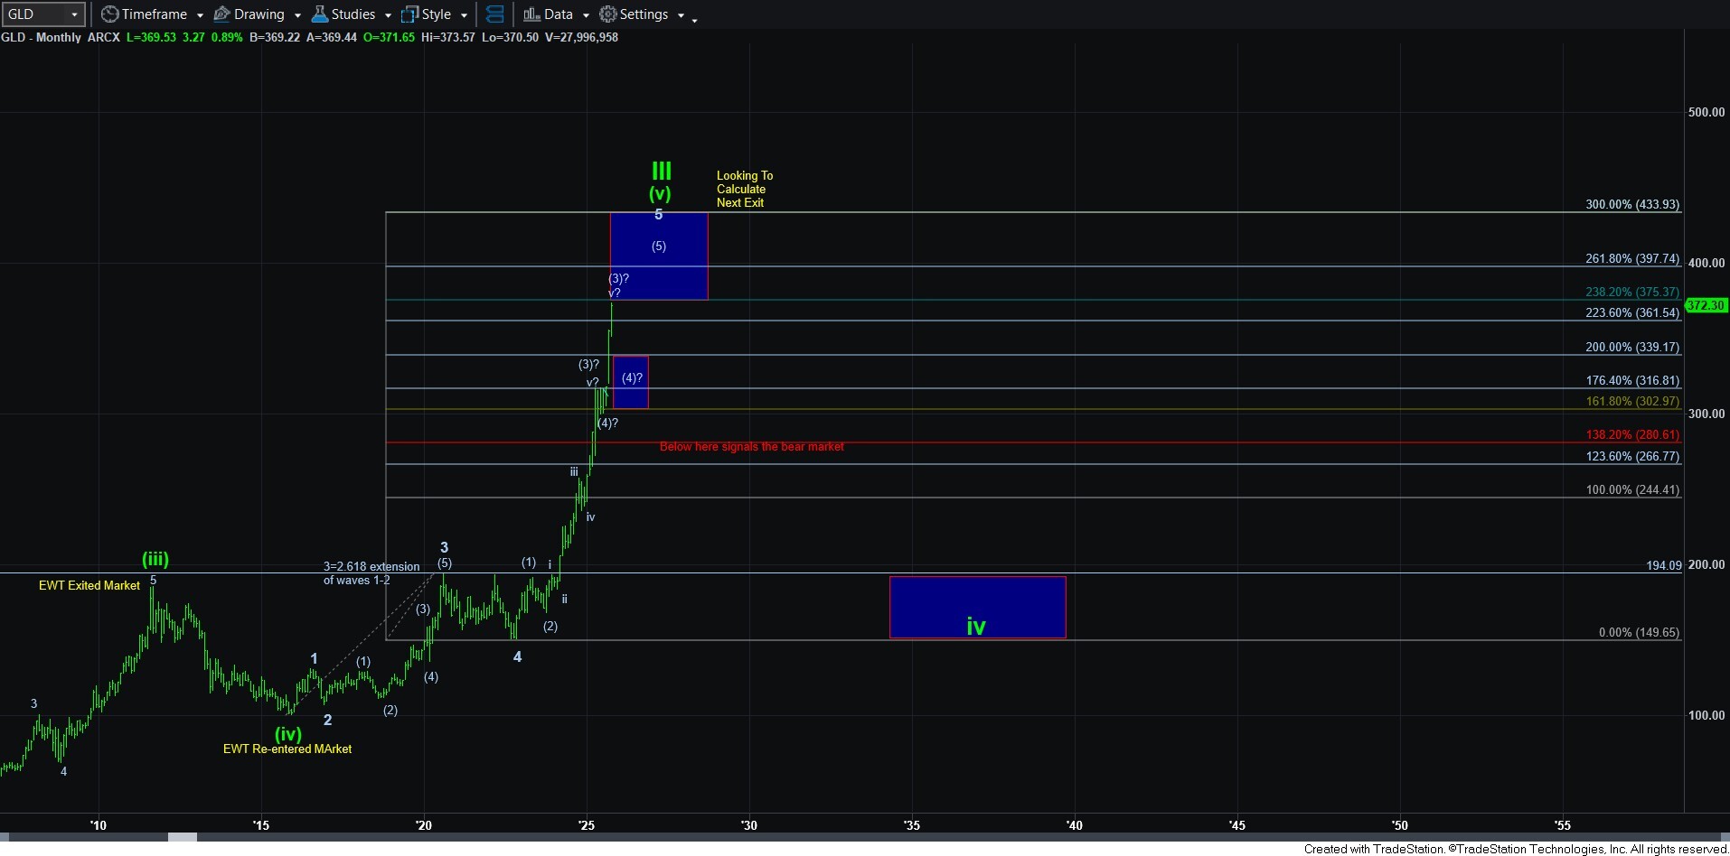Open the Drawing dropdown arrow
Image resolution: width=1730 pixels, height=856 pixels.
(x=297, y=15)
